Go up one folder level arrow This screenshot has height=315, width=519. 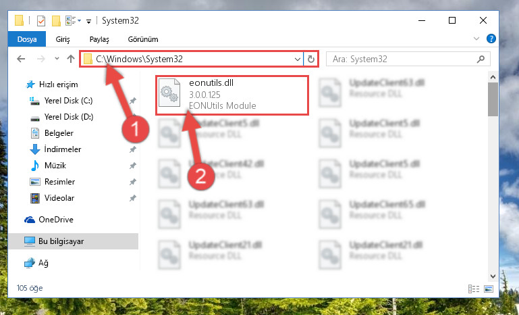click(x=70, y=59)
